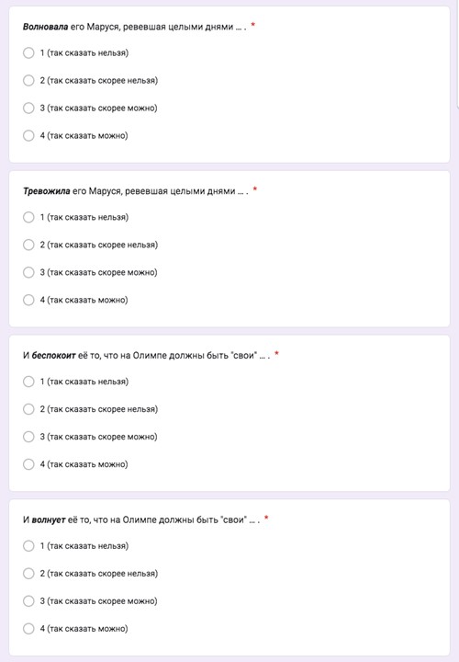Mark option 4 for the 'Тревожила его Маруся' question
The height and width of the screenshot is (662, 459).
pos(28,300)
